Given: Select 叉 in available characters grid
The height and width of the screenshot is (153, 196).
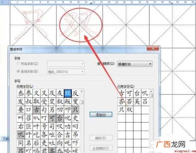Looking at the screenshot, I should (44, 93).
